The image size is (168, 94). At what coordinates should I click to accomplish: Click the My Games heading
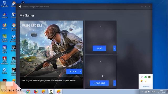27,16
